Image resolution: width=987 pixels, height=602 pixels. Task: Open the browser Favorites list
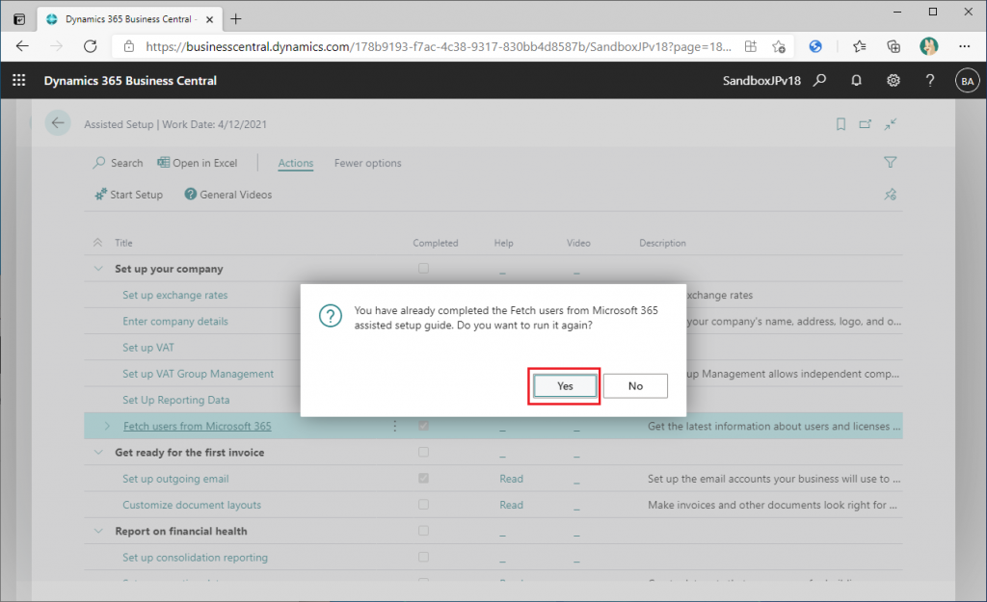coord(859,46)
